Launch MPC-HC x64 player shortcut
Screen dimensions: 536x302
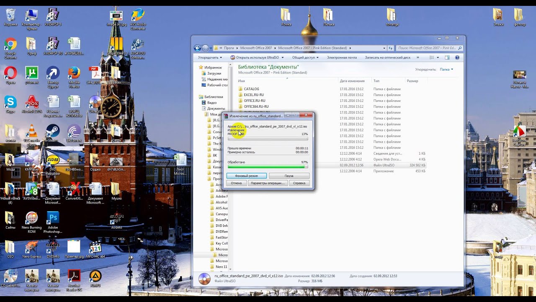click(95, 250)
